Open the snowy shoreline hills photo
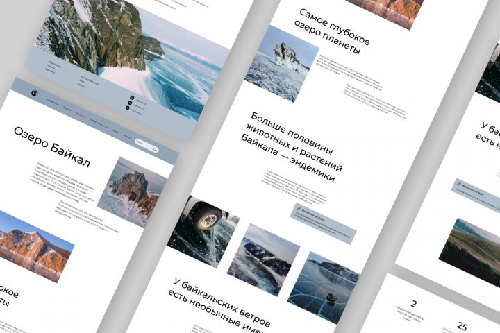500x333 pixels. pyautogui.click(x=263, y=259)
